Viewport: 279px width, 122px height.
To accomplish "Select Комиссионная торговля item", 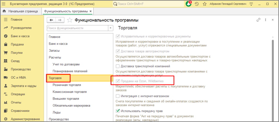I will pos(80,92).
